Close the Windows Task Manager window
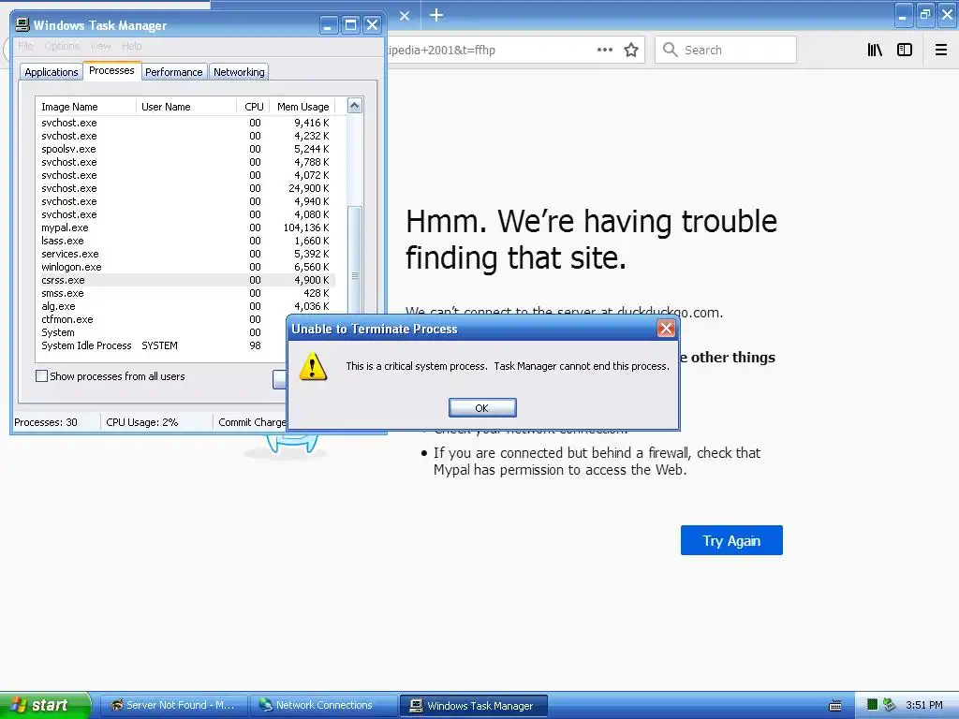Viewport: 959px width, 719px height. pos(372,25)
